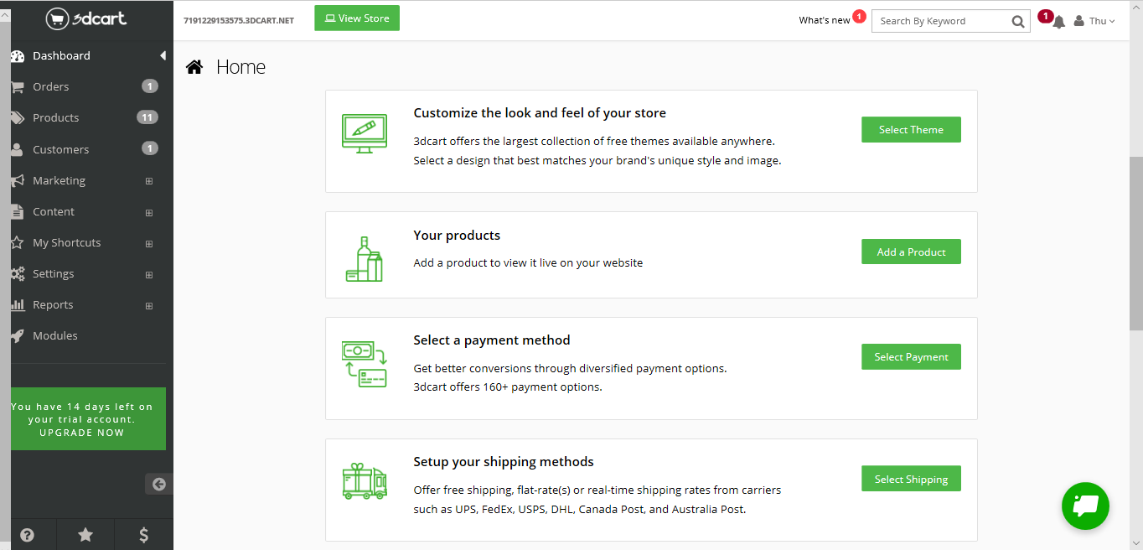Click the Select Theme button
Viewport: 1143px width, 550px height.
911,130
